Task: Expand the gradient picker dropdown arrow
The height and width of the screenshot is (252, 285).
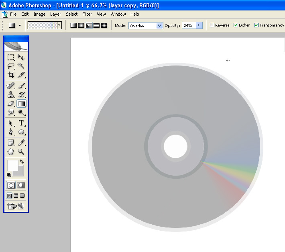Action: (59, 25)
